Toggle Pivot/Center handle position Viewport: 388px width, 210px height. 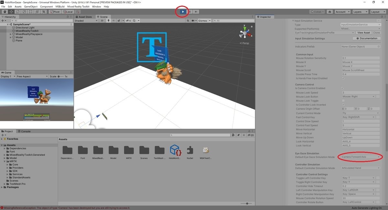pos(55,12)
